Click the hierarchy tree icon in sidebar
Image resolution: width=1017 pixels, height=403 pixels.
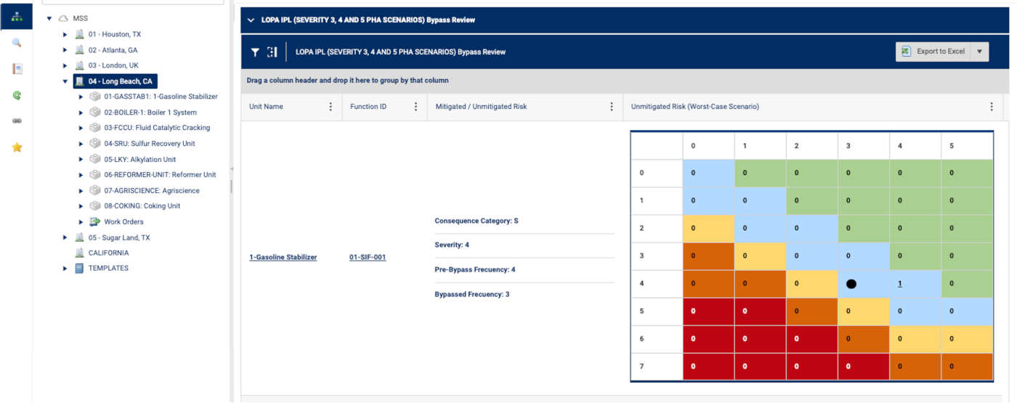(17, 17)
